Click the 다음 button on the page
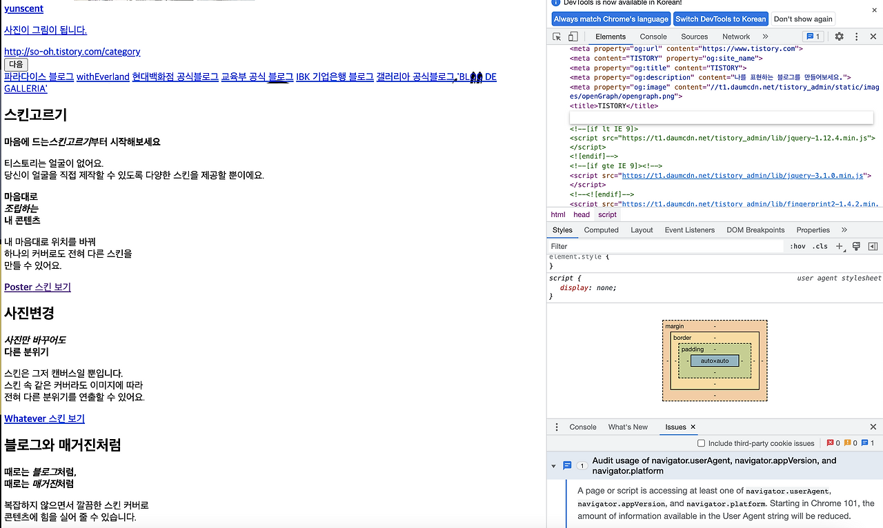 16,64
